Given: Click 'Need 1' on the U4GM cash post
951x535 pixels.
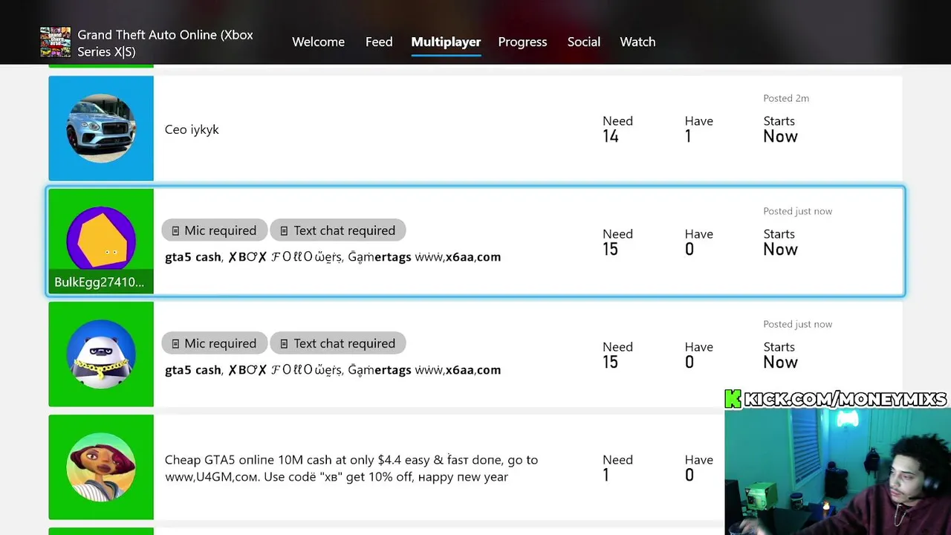Looking at the screenshot, I should click(617, 467).
